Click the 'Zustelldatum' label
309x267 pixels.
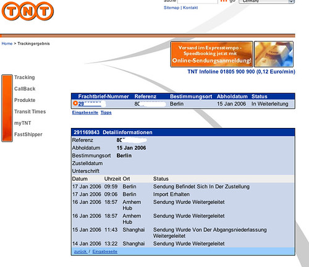tap(87, 163)
